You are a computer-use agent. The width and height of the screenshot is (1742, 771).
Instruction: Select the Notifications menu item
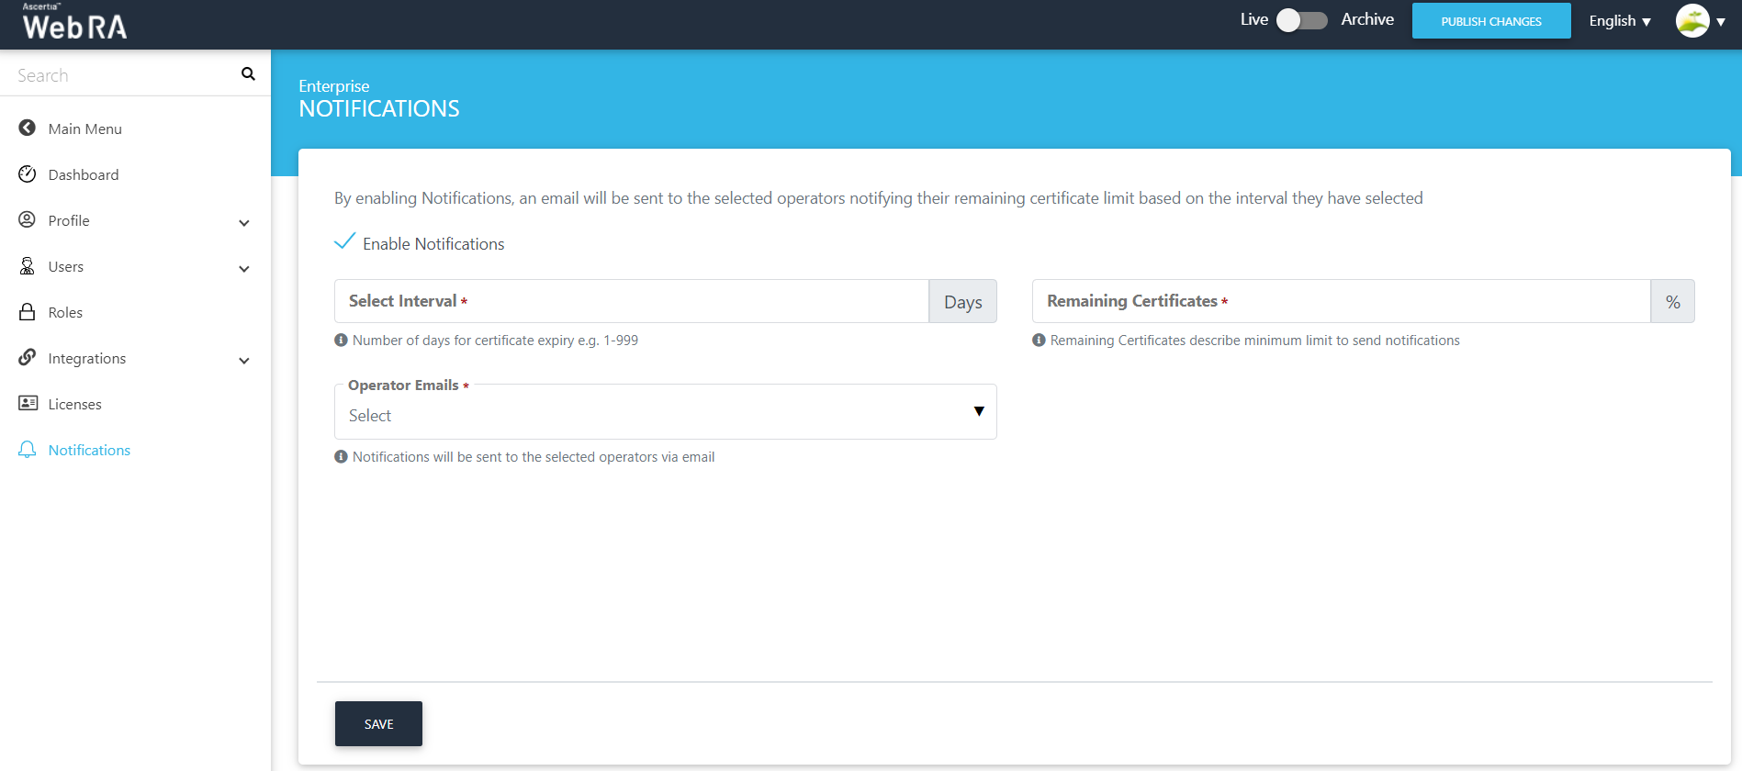89,450
